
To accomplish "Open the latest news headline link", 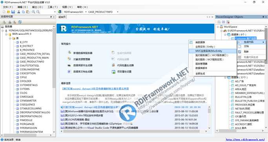I will [95, 89].
